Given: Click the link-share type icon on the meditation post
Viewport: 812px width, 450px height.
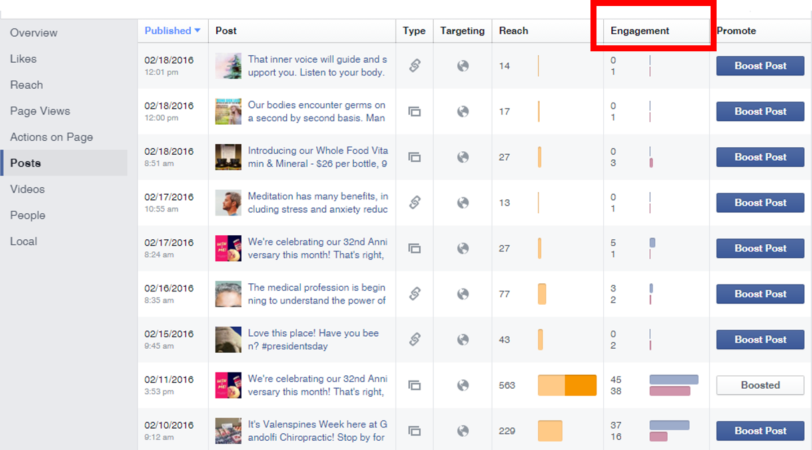Looking at the screenshot, I should coord(414,203).
